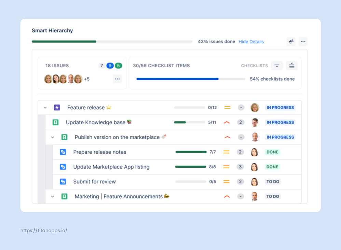The width and height of the screenshot is (341, 250).
Task: Click the first avatar in the 18 issues card
Action: (x=48, y=79)
